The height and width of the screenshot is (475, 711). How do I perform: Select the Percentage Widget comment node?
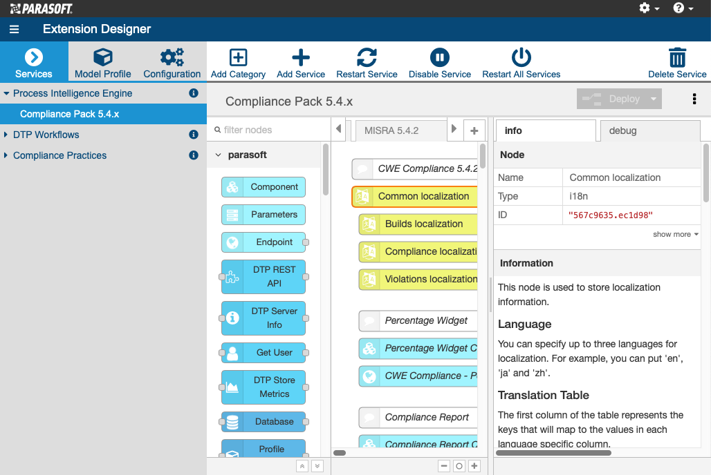point(418,320)
